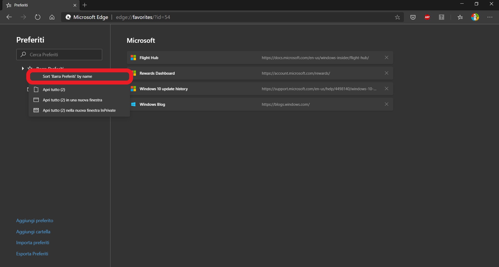499x267 pixels.
Task: Open the Esporta Preferiti link
Action: pyautogui.click(x=32, y=254)
